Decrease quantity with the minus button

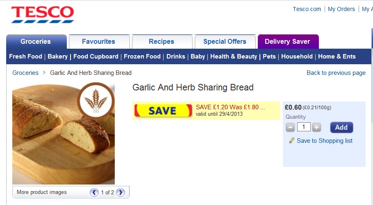point(290,127)
